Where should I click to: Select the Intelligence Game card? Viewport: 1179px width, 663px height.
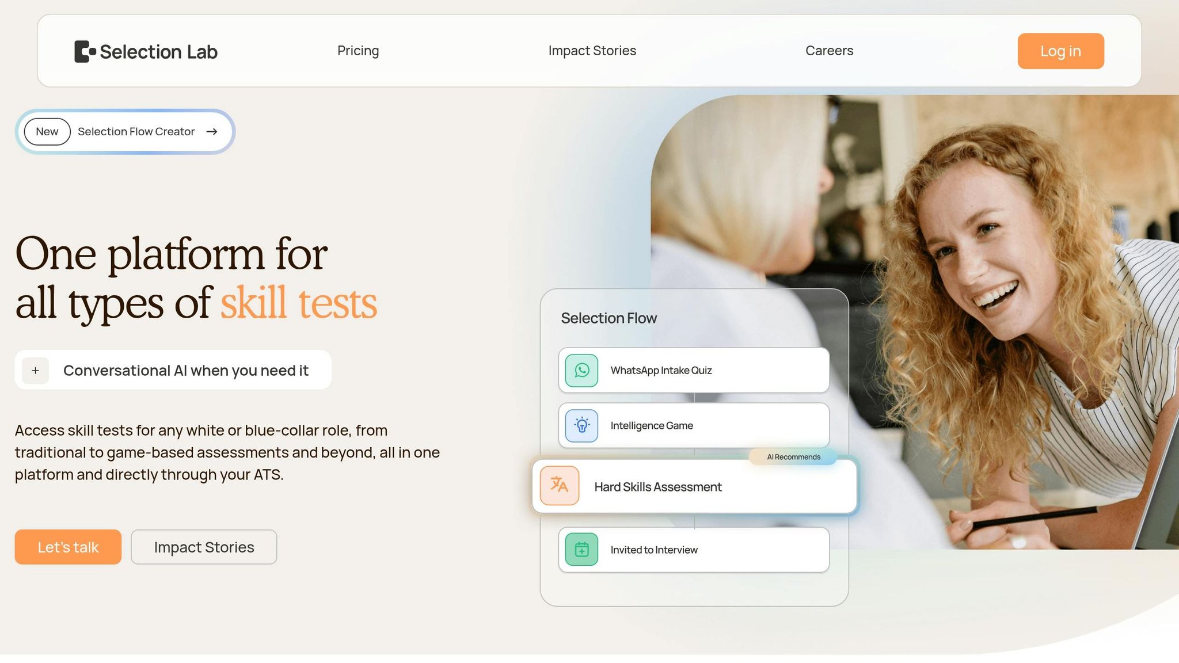[x=694, y=426]
